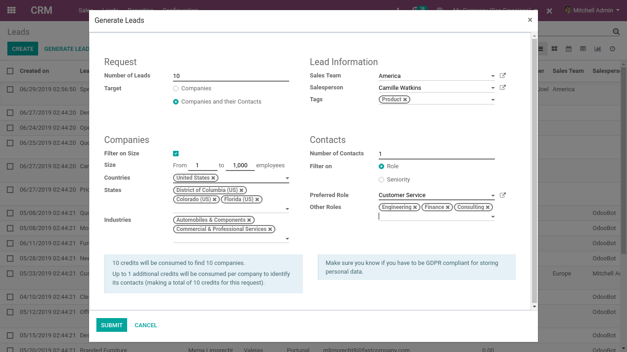Cancel the Generate Leads dialog
The height and width of the screenshot is (352, 627).
point(146,325)
